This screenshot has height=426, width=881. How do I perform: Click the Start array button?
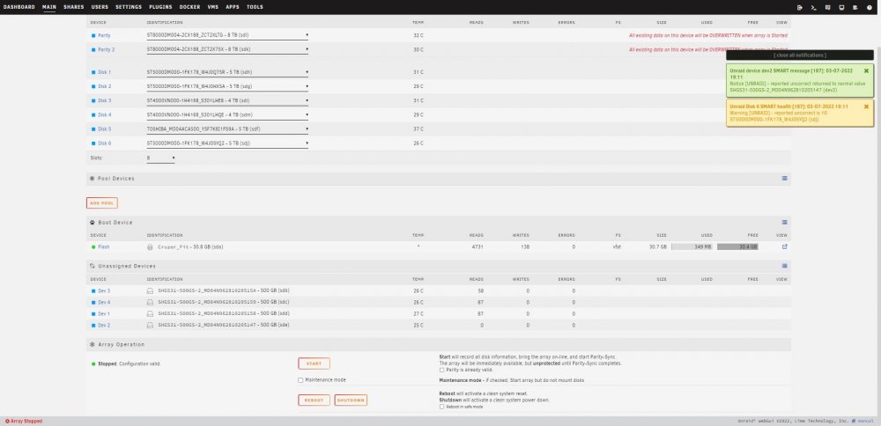click(x=315, y=364)
